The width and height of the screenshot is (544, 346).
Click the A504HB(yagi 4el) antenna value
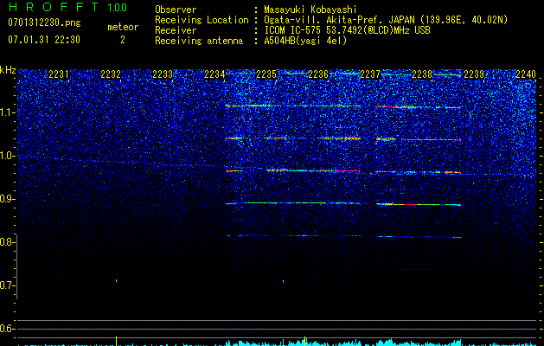click(x=305, y=41)
